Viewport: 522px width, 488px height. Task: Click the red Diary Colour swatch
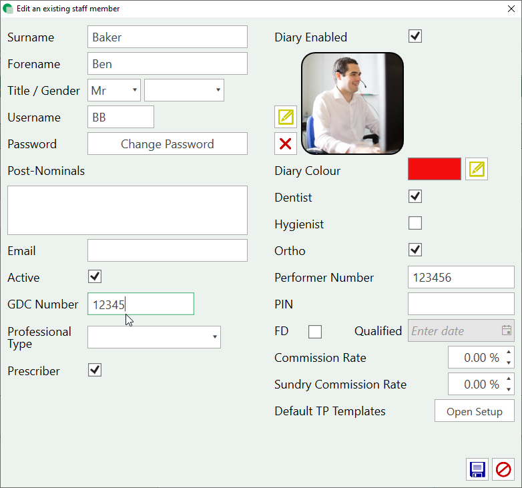coord(435,170)
